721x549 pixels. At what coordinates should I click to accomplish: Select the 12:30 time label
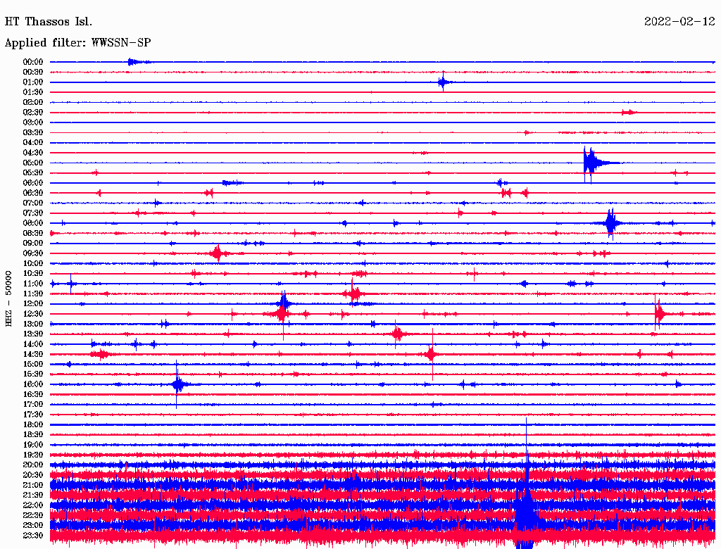(32, 314)
